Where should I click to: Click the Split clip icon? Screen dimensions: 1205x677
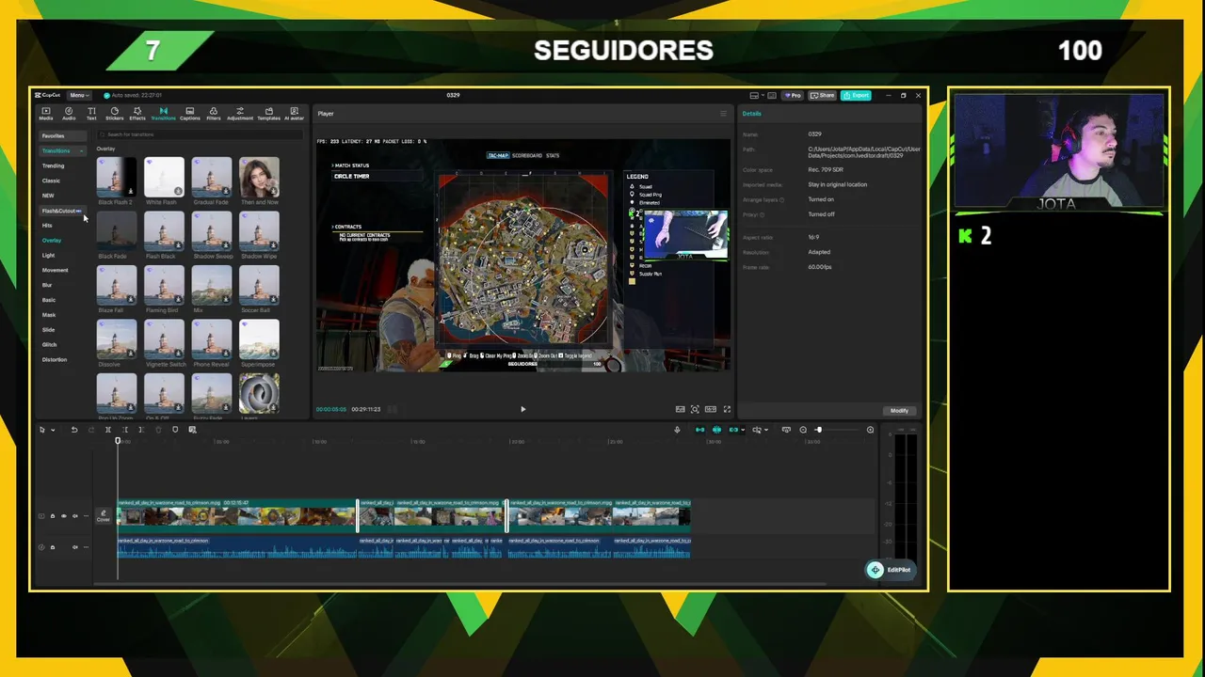108,430
